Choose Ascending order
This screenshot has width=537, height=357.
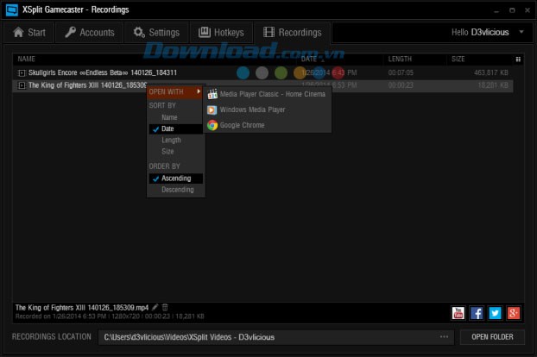175,178
